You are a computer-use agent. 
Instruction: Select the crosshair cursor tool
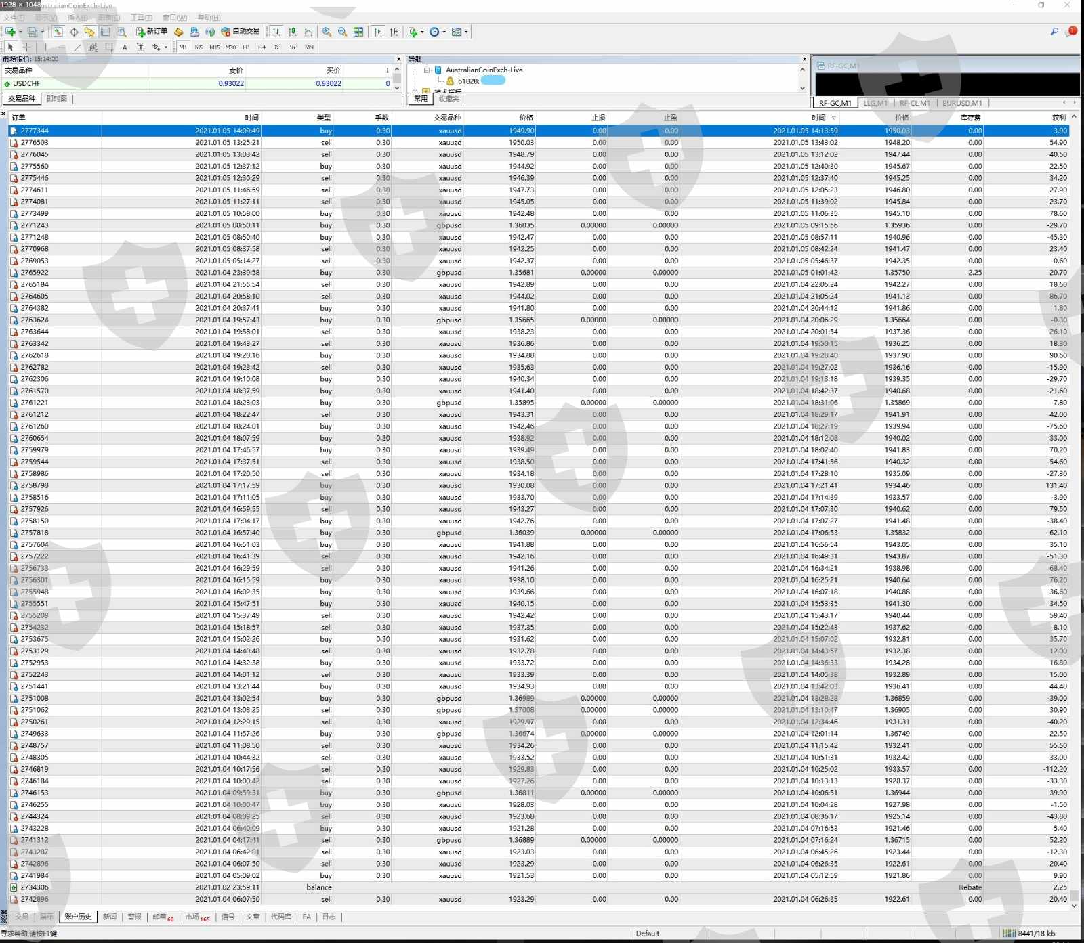[x=26, y=47]
